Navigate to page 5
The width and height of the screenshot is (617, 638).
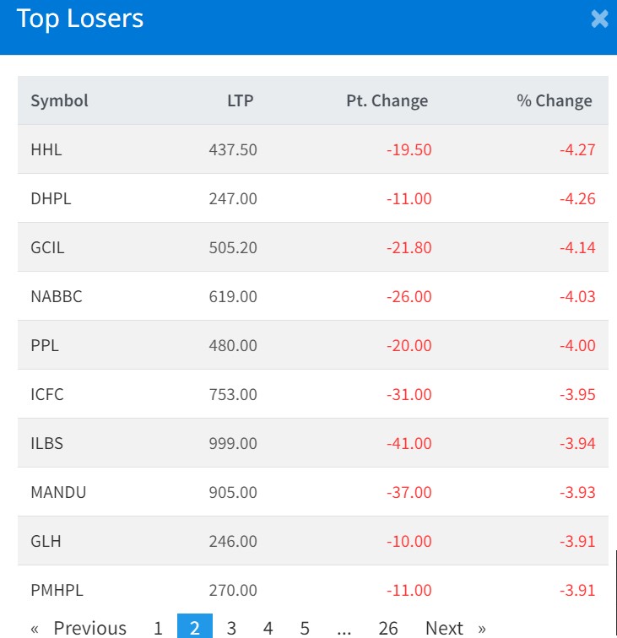305,628
